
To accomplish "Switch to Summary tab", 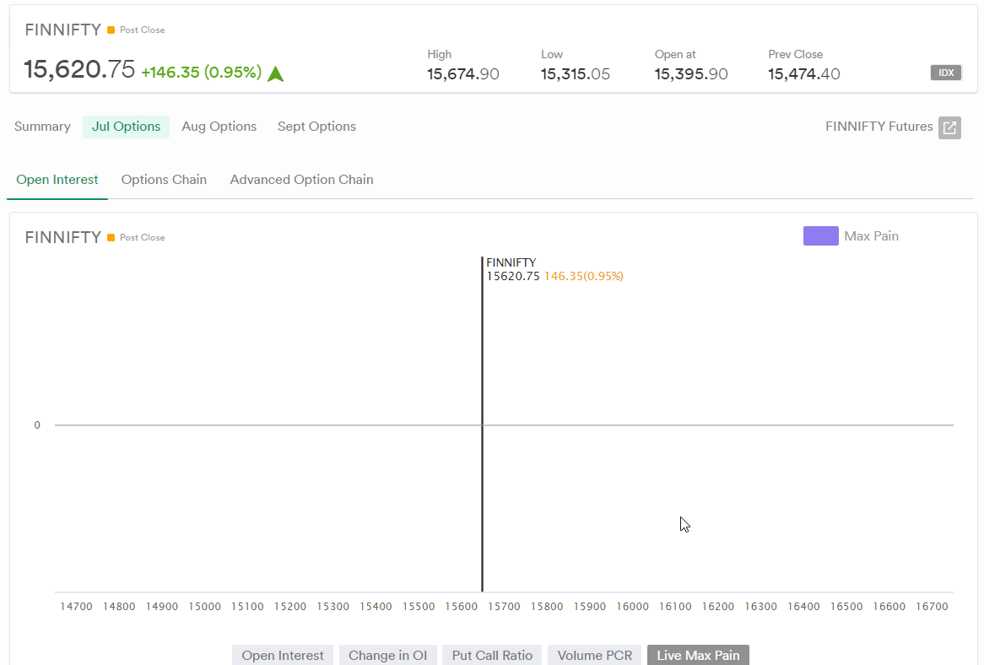I will click(x=42, y=127).
